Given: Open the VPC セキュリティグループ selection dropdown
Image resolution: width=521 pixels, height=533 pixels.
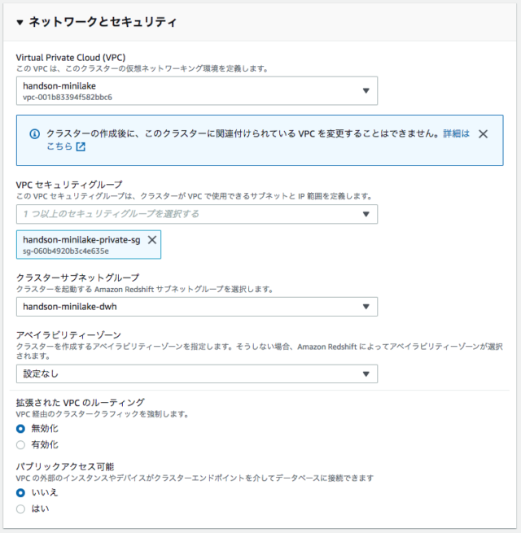Looking at the screenshot, I should tap(197, 214).
